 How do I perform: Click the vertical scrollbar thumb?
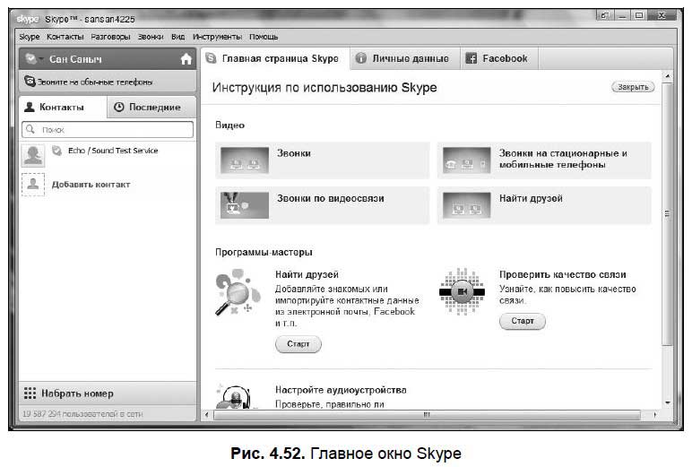pos(668,213)
